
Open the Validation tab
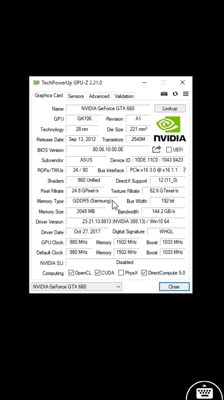(x=124, y=96)
